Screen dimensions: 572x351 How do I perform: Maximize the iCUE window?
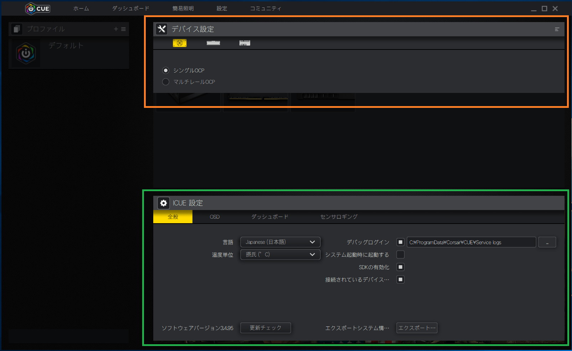[545, 9]
